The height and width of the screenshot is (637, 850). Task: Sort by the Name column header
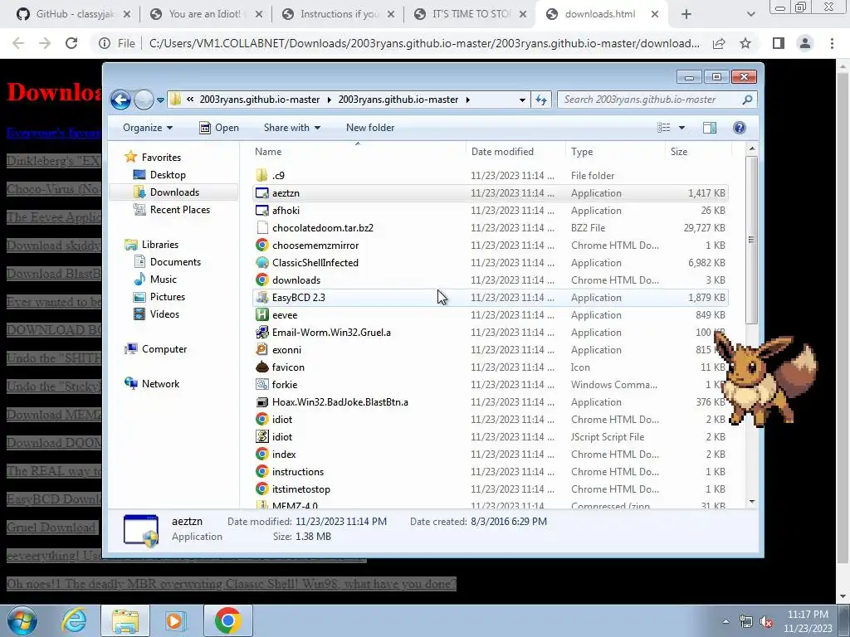coord(357,152)
